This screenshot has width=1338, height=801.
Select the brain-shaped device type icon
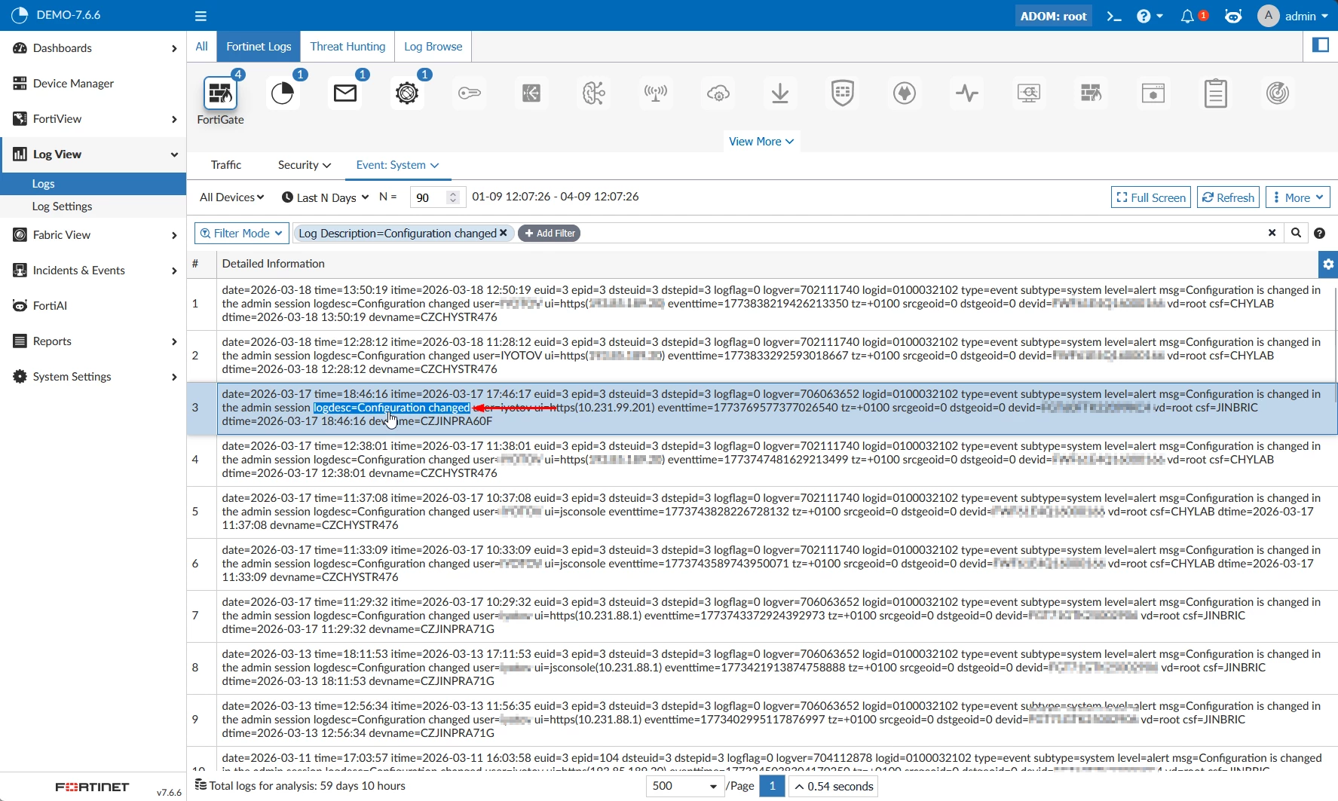click(x=594, y=93)
